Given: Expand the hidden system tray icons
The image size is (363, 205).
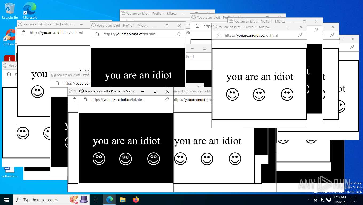Looking at the screenshot, I should [309, 200].
